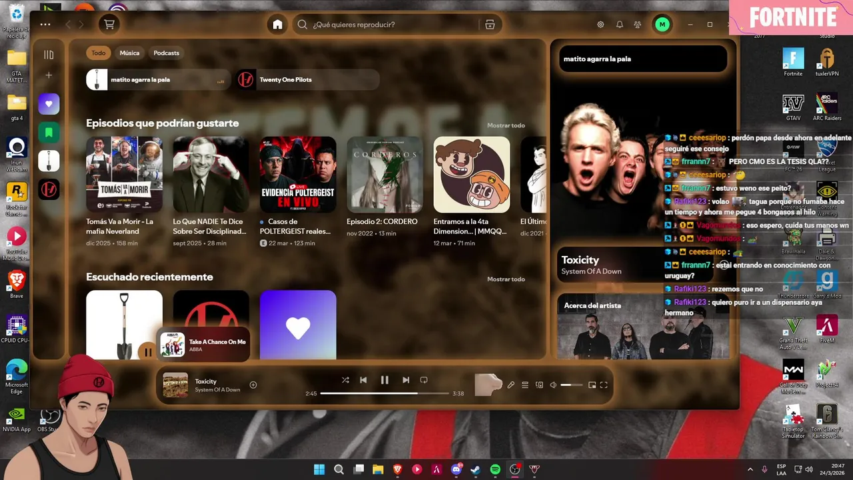Open matito agarra la pala shortcut

coord(159,80)
